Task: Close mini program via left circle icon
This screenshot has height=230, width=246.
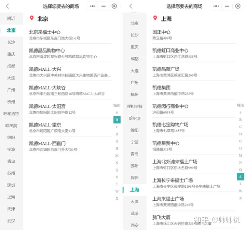Action: click(x=114, y=6)
